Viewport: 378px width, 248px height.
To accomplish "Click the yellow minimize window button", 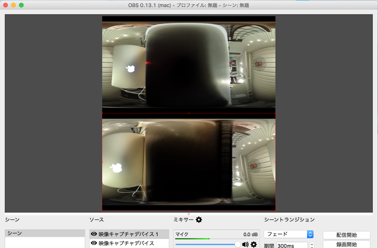I will [13, 5].
